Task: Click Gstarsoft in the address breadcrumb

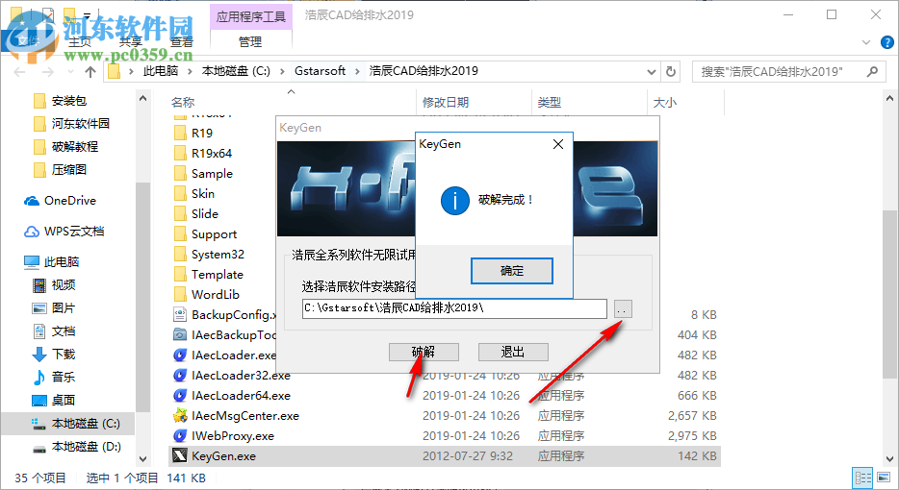Action: [x=320, y=71]
